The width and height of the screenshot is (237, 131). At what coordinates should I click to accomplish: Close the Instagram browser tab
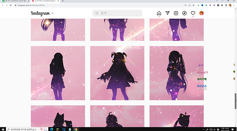tap(58, 1)
